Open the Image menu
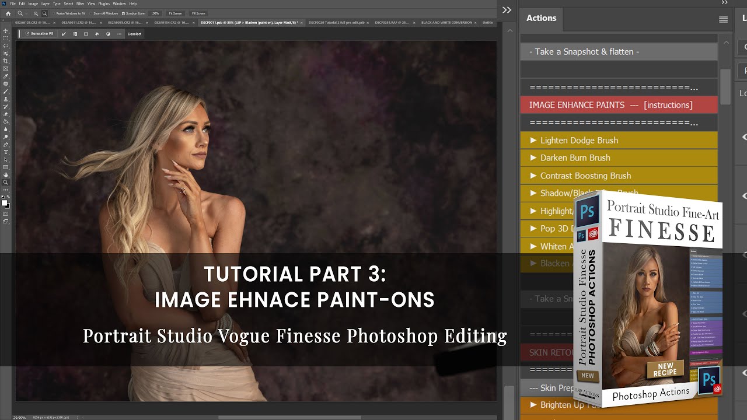Screen dimensions: 747x420 tap(33, 3)
